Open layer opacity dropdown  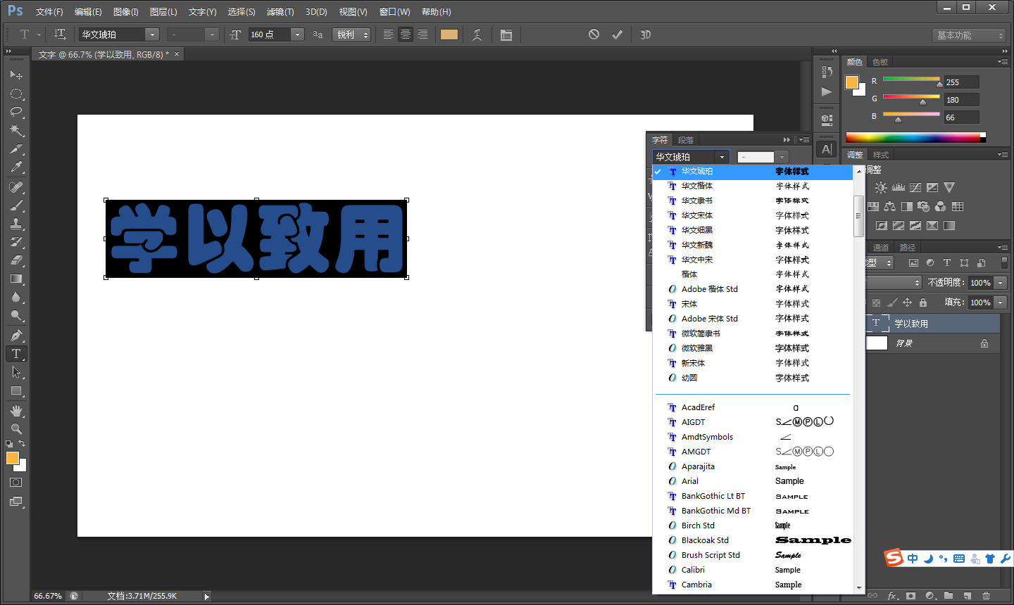pyautogui.click(x=1001, y=283)
